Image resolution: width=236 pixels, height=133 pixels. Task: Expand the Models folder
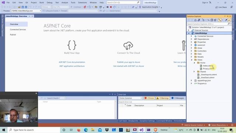191,57
